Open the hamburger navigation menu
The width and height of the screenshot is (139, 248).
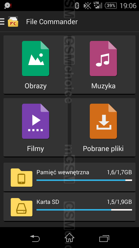[2, 21]
